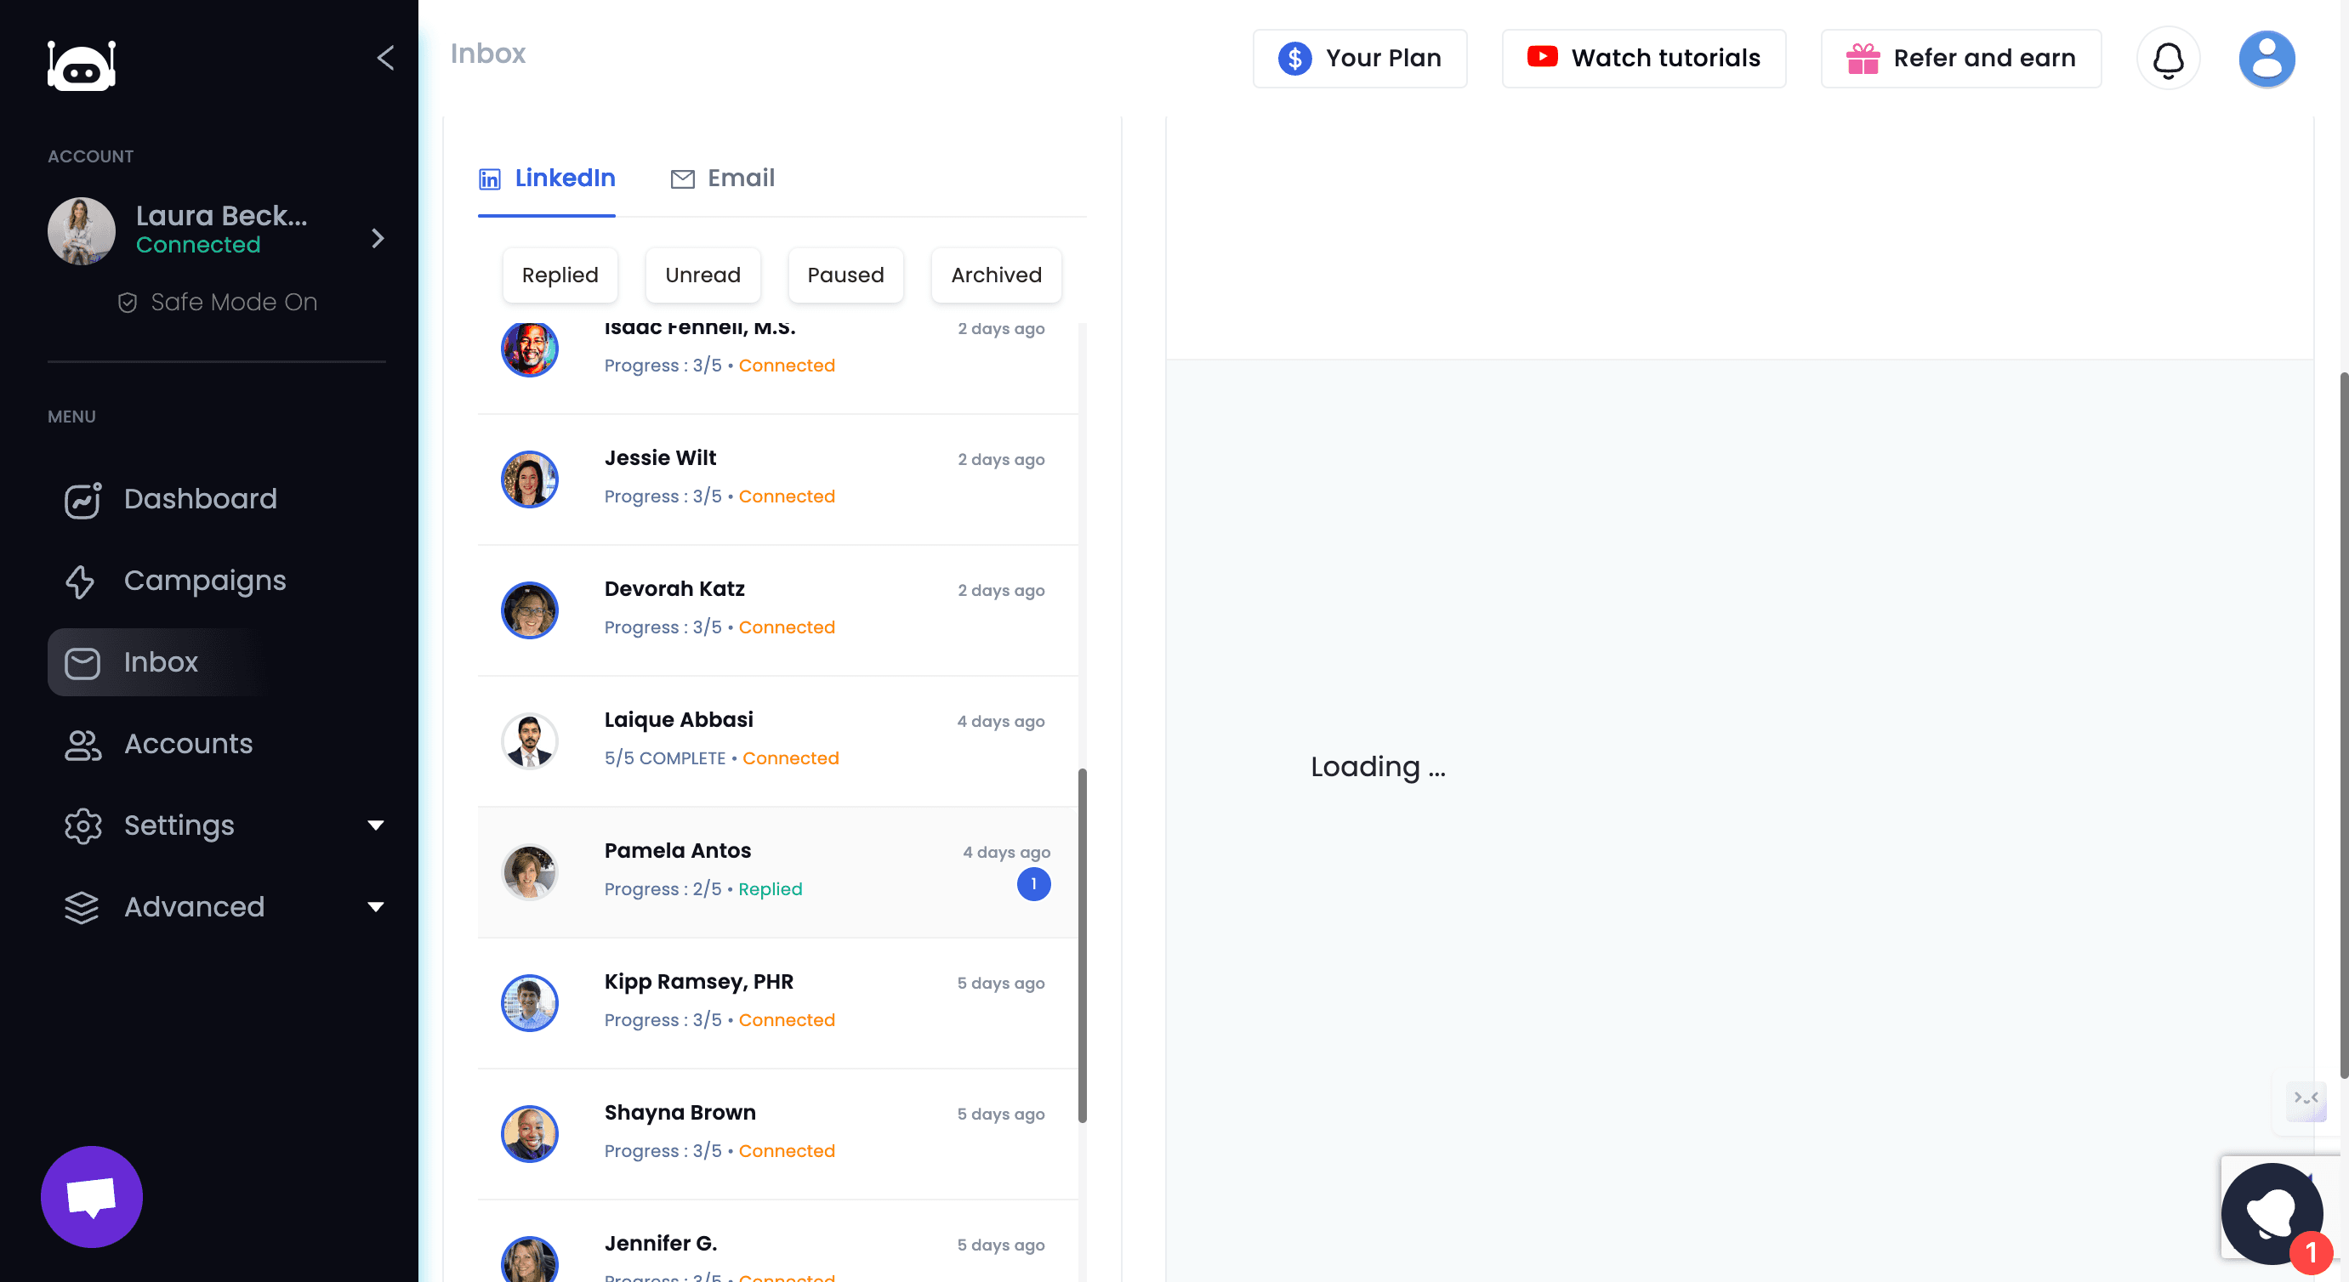2349x1282 pixels.
Task: Open Isaac Fennell conversation avatar
Action: pos(530,349)
